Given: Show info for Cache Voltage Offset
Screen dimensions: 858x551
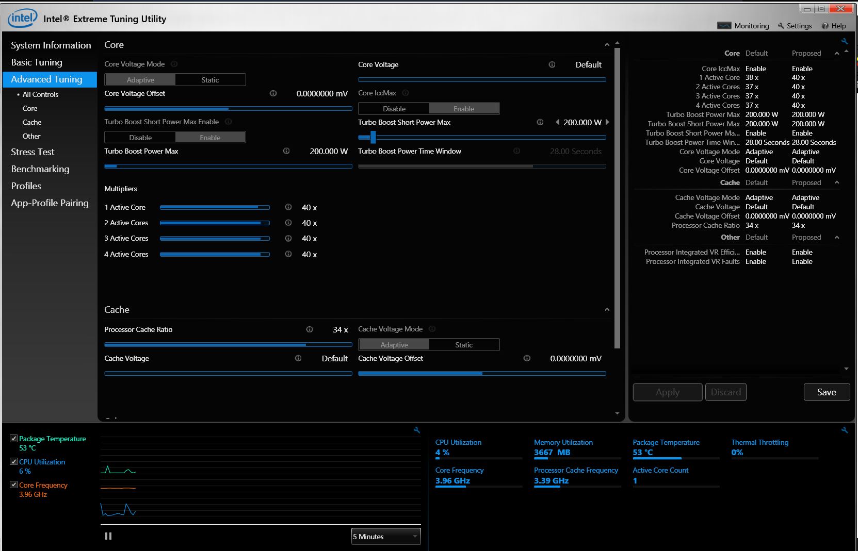Looking at the screenshot, I should click(527, 358).
